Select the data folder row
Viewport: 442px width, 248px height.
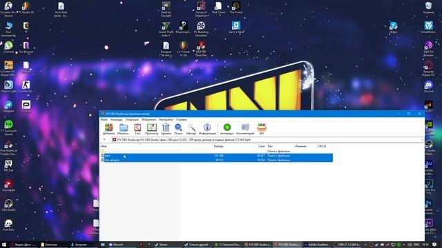(216, 156)
